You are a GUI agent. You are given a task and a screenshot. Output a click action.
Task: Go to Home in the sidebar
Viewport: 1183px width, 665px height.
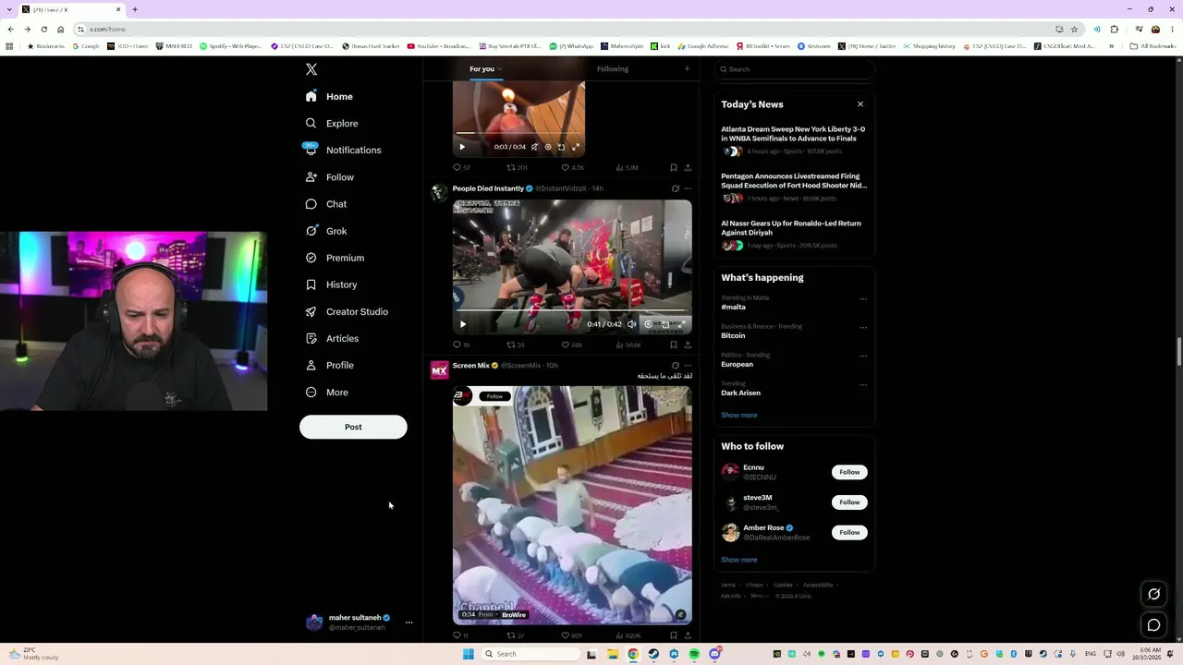pyautogui.click(x=329, y=96)
